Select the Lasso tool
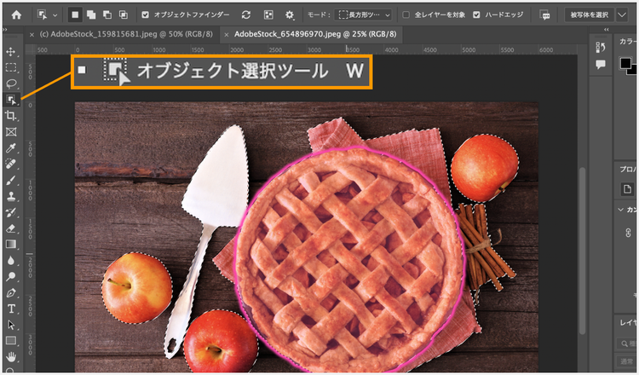639x375 pixels. click(x=11, y=84)
